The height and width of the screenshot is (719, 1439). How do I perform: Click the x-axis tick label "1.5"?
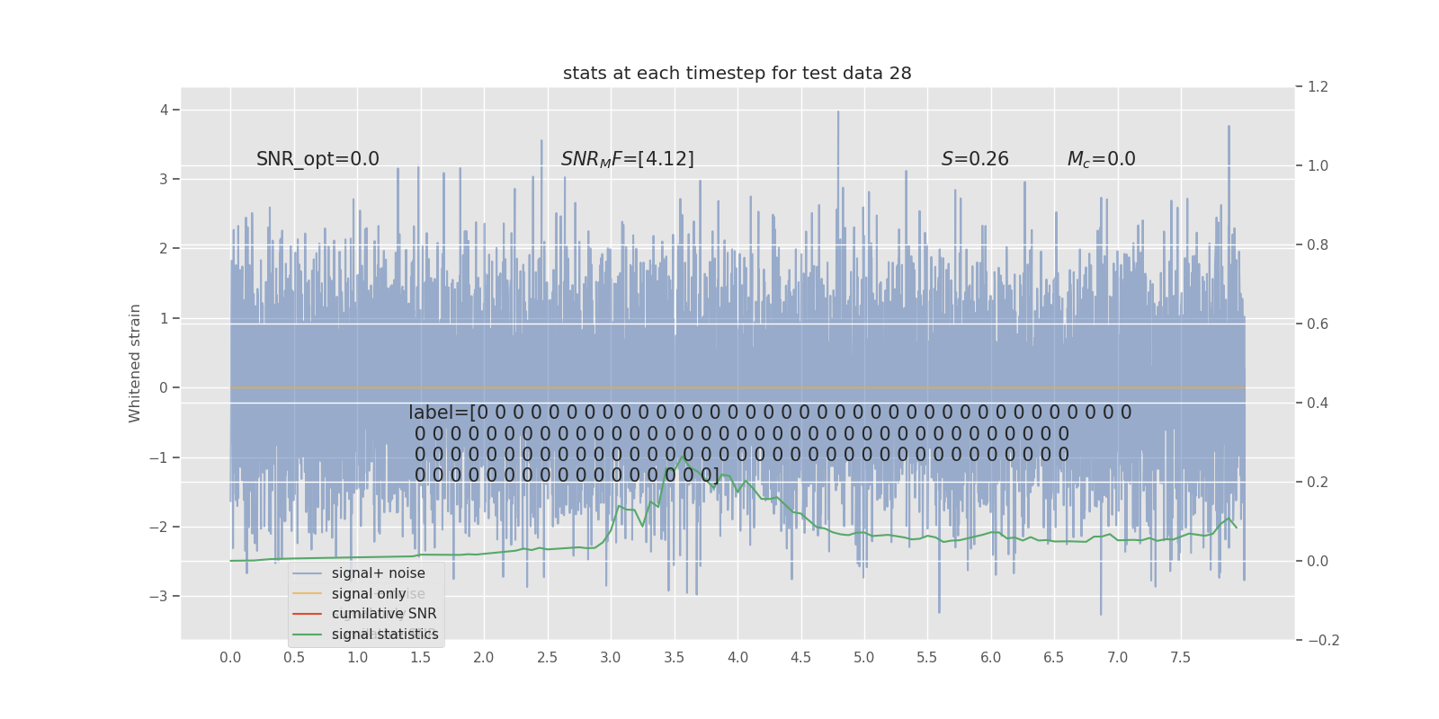(421, 658)
